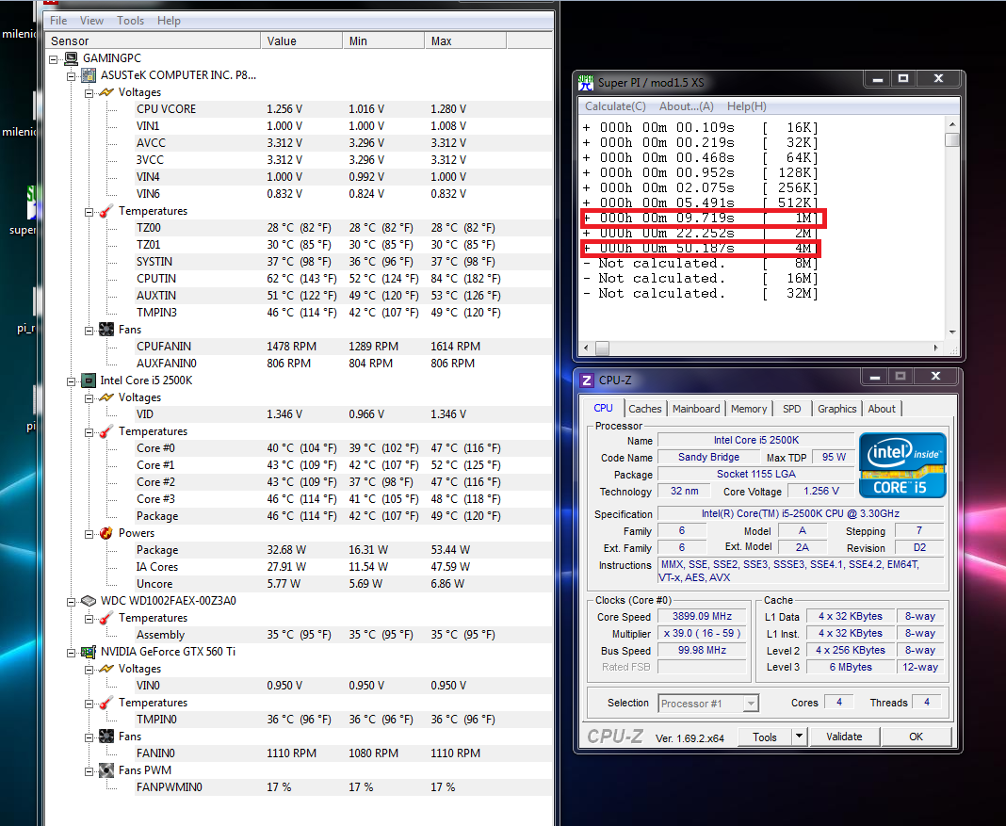
Task: Click the Super PI title bar icon
Action: tap(586, 82)
